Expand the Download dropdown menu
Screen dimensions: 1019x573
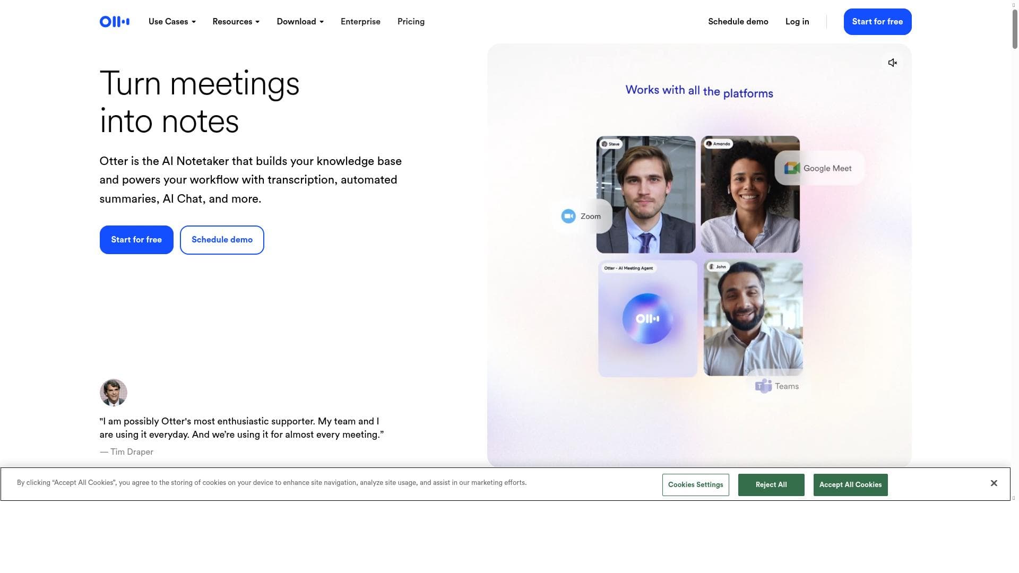(x=300, y=22)
